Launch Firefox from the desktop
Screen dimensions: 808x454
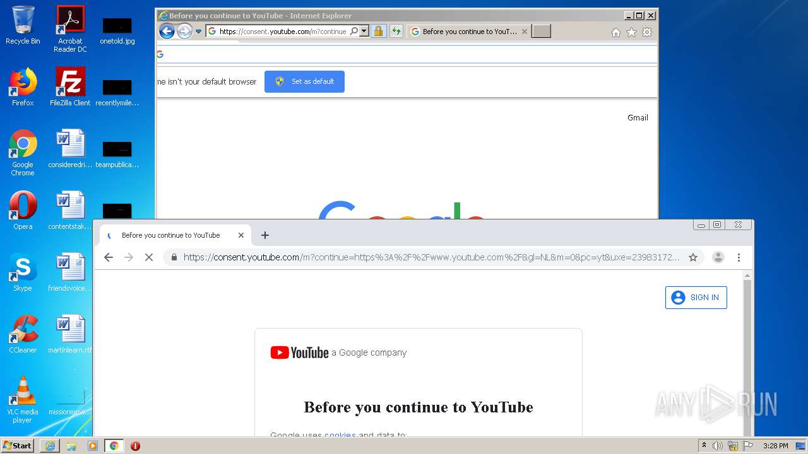coord(23,87)
